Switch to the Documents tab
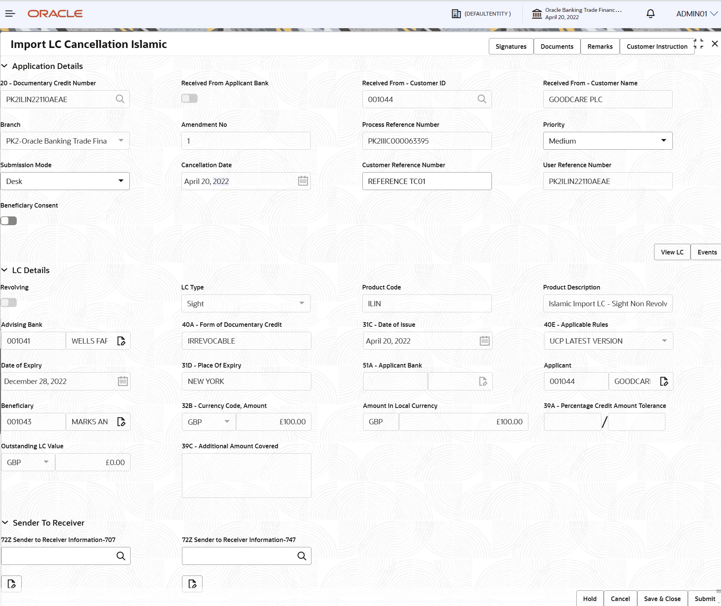 point(557,46)
